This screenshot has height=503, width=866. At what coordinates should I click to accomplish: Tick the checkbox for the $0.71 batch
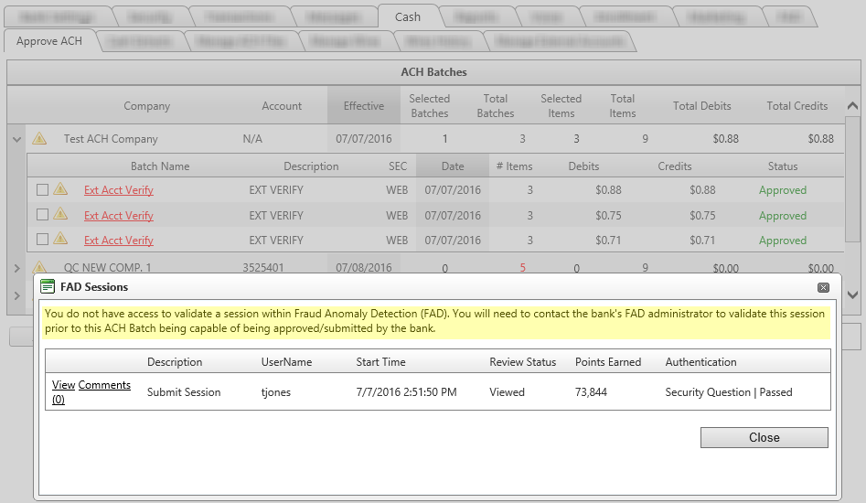tap(42, 240)
